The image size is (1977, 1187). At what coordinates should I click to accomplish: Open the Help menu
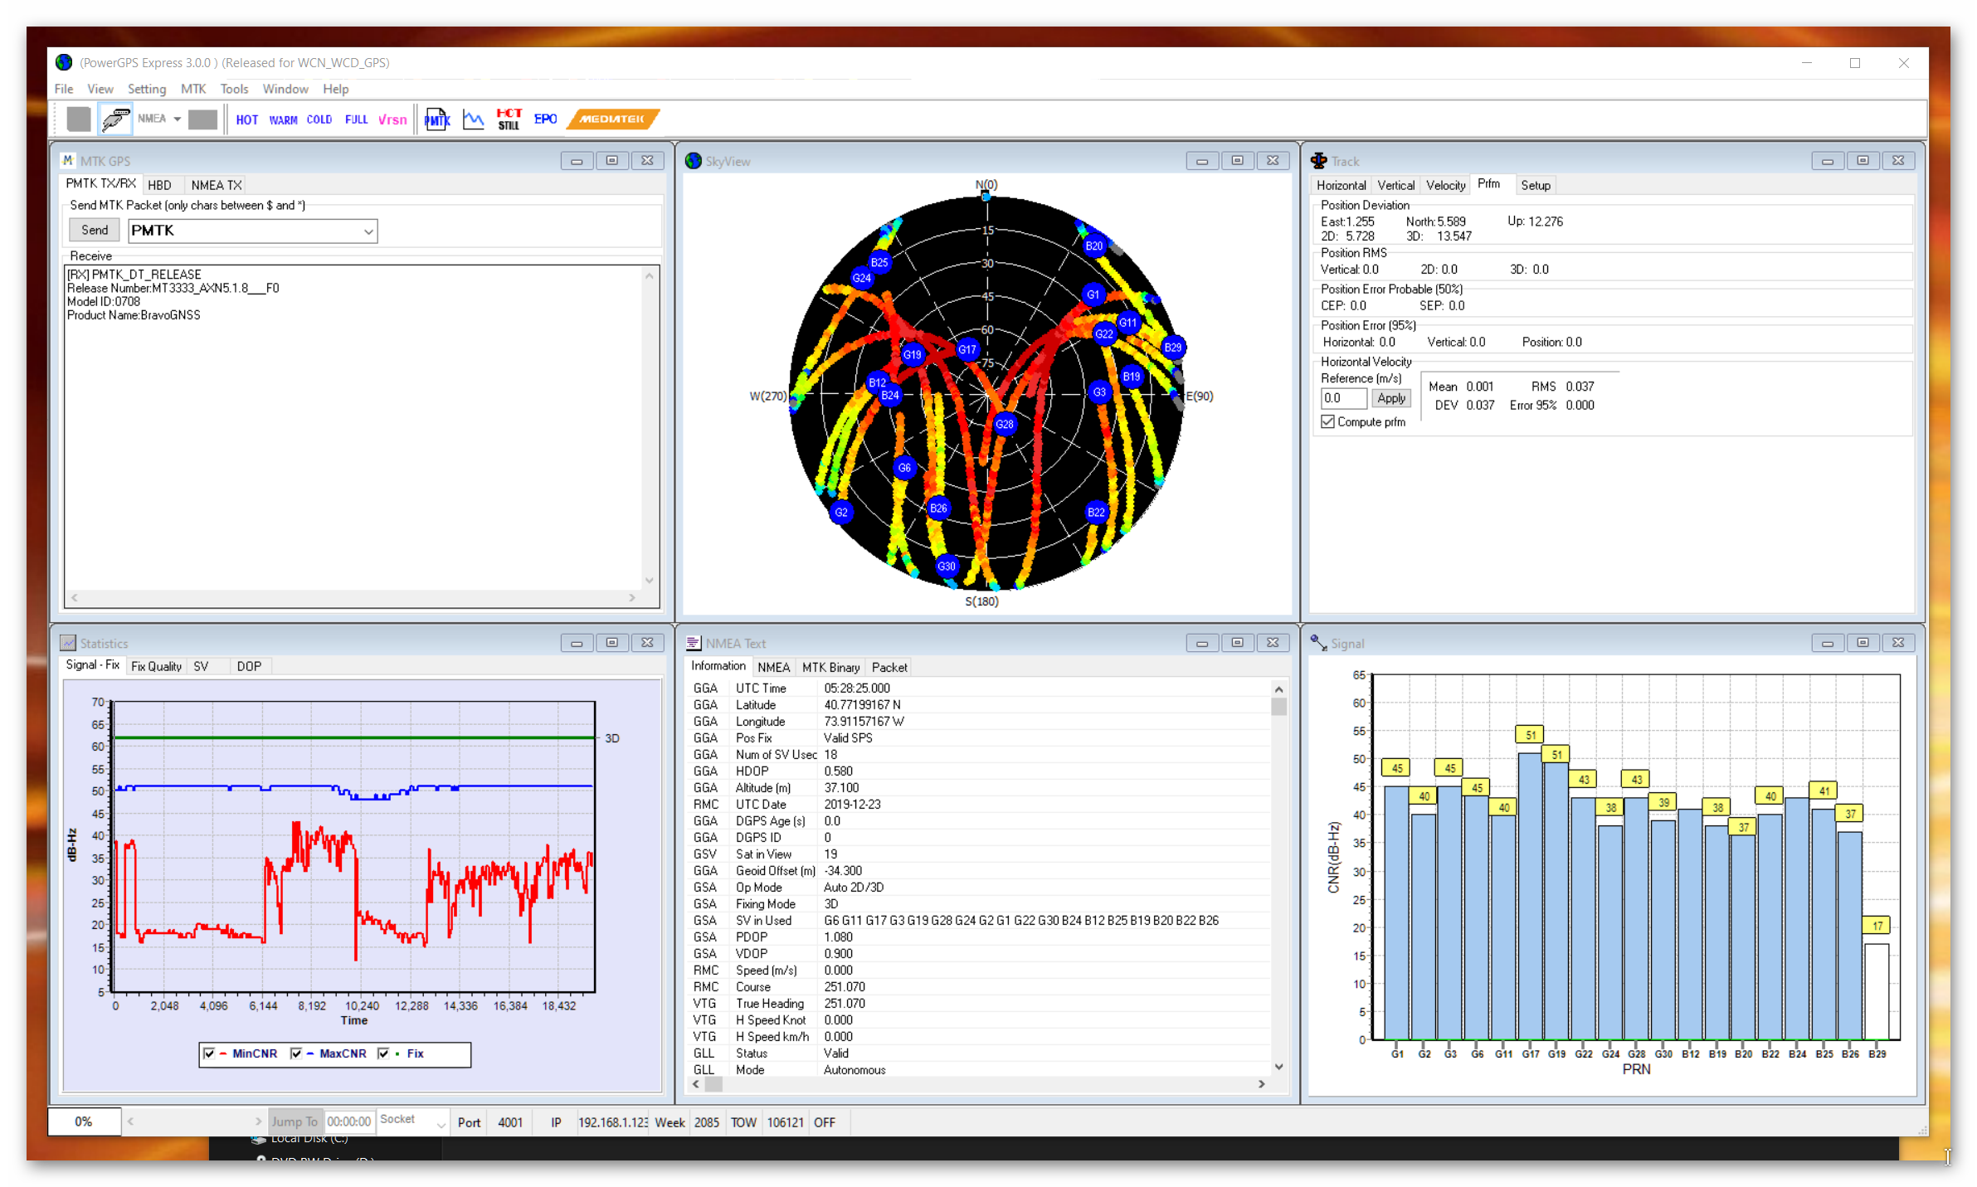pyautogui.click(x=335, y=89)
